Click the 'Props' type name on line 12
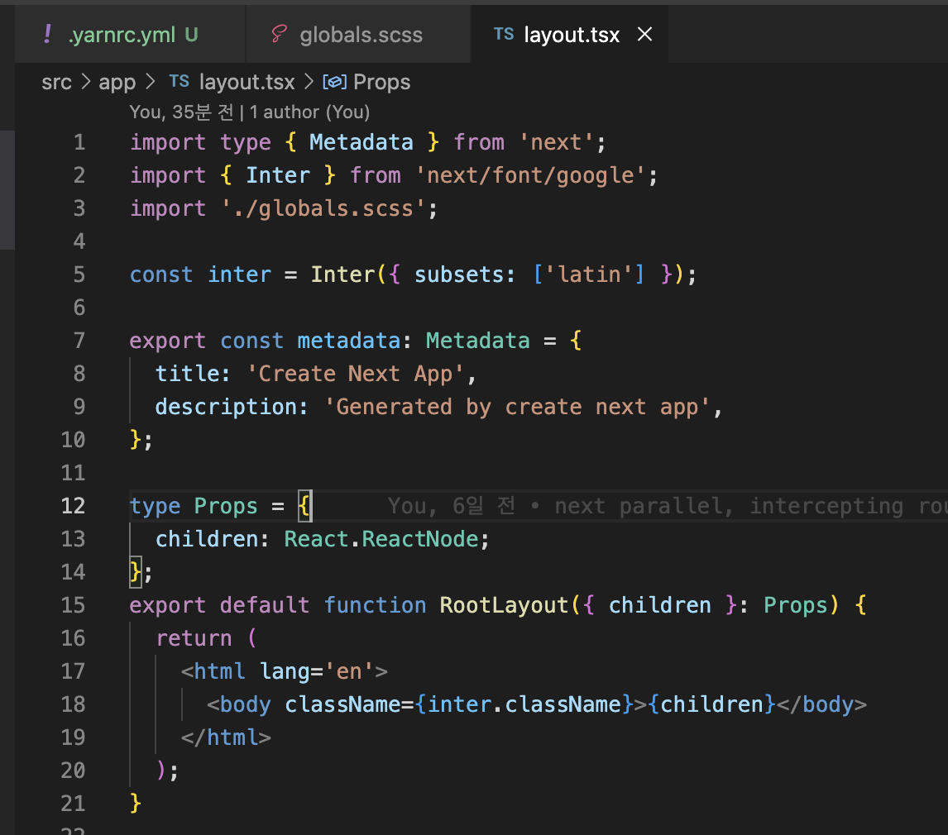The image size is (948, 835). tap(226, 506)
